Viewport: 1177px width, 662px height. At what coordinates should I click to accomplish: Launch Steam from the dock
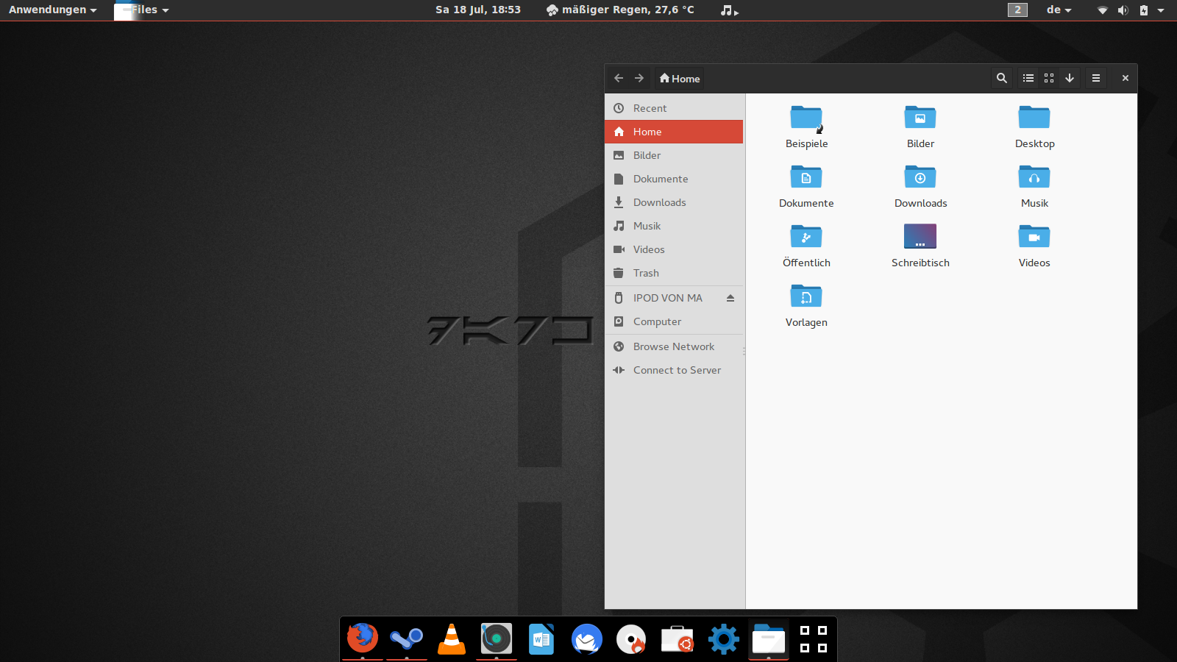(407, 638)
